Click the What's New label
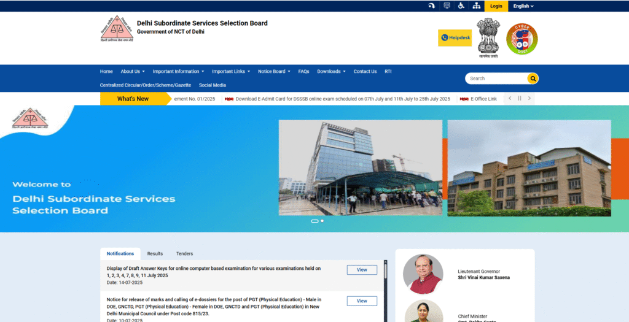Image resolution: width=629 pixels, height=322 pixels. [133, 99]
